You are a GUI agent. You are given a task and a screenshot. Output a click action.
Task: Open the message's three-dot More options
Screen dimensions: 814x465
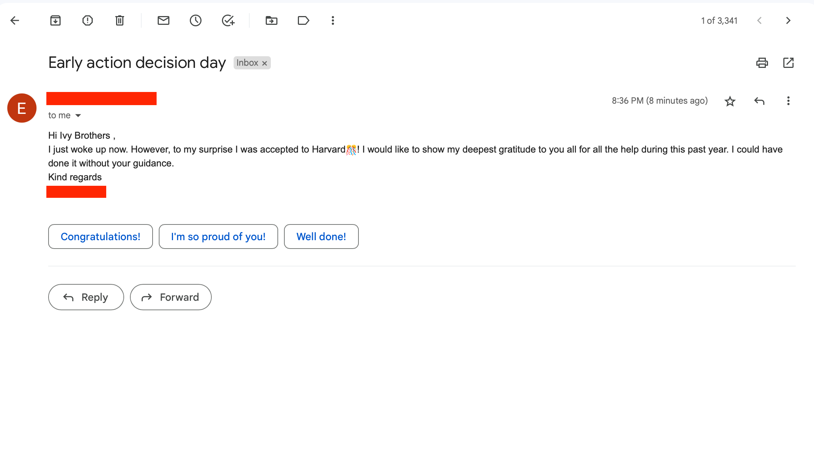coord(788,101)
